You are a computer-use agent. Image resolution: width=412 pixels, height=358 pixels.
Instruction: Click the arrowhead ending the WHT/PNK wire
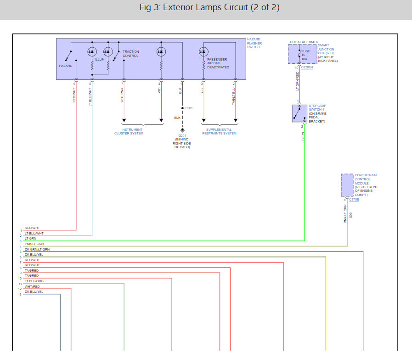(x=124, y=120)
